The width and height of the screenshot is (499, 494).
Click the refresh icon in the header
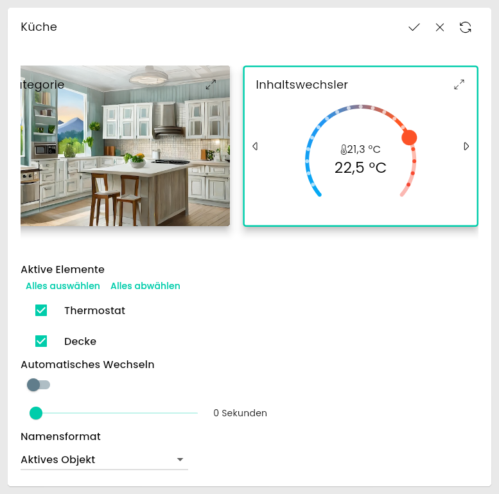point(466,27)
